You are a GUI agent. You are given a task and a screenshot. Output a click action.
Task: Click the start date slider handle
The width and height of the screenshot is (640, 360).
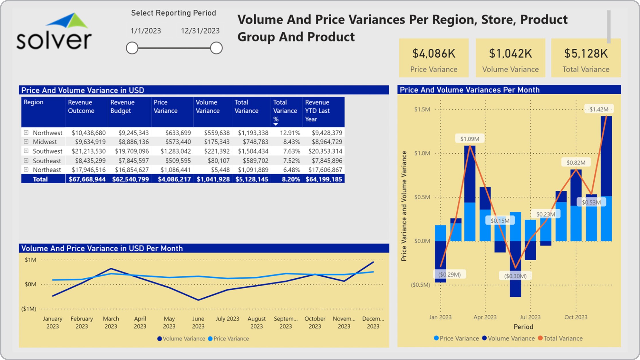(x=132, y=48)
